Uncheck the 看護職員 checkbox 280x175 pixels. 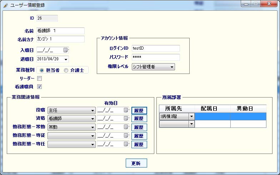pos(40,86)
